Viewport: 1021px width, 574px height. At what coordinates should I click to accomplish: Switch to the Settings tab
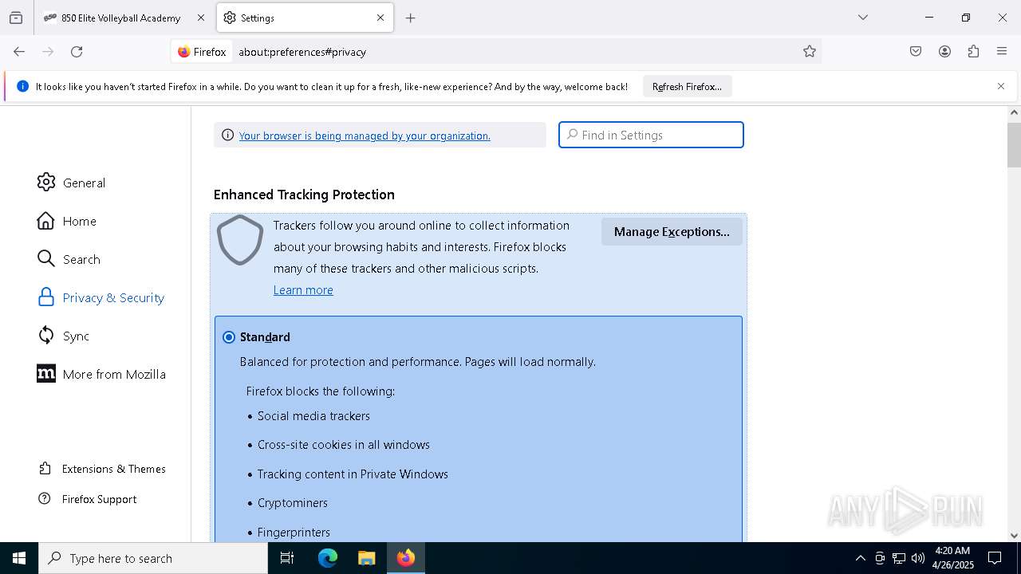click(x=304, y=18)
